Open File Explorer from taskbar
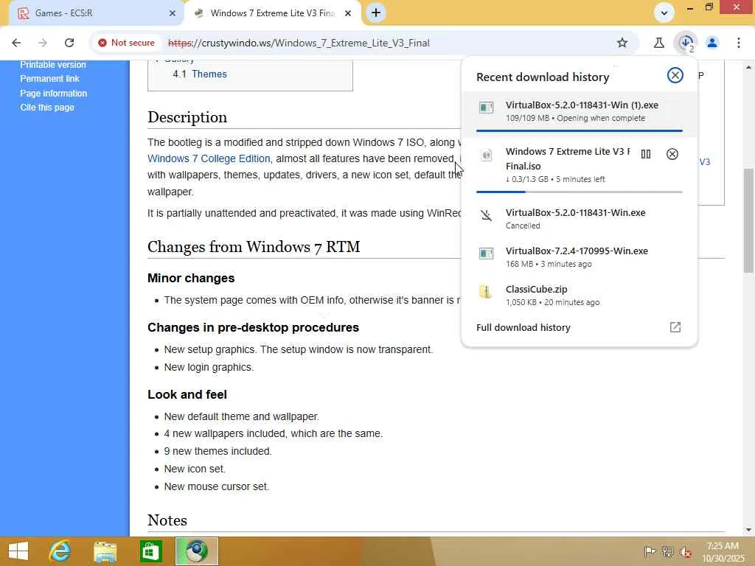755x566 pixels. (105, 551)
